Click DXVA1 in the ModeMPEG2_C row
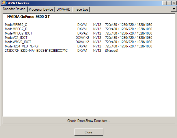This screenshot has height=138, width=177. [82, 25]
